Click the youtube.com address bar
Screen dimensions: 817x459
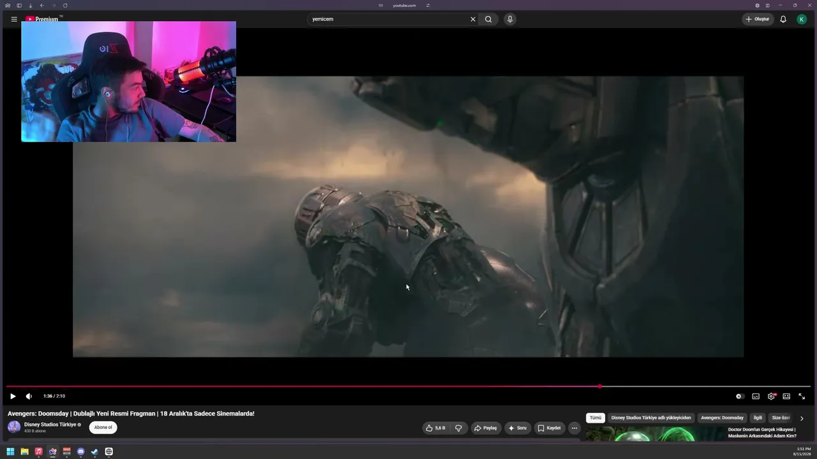point(404,5)
